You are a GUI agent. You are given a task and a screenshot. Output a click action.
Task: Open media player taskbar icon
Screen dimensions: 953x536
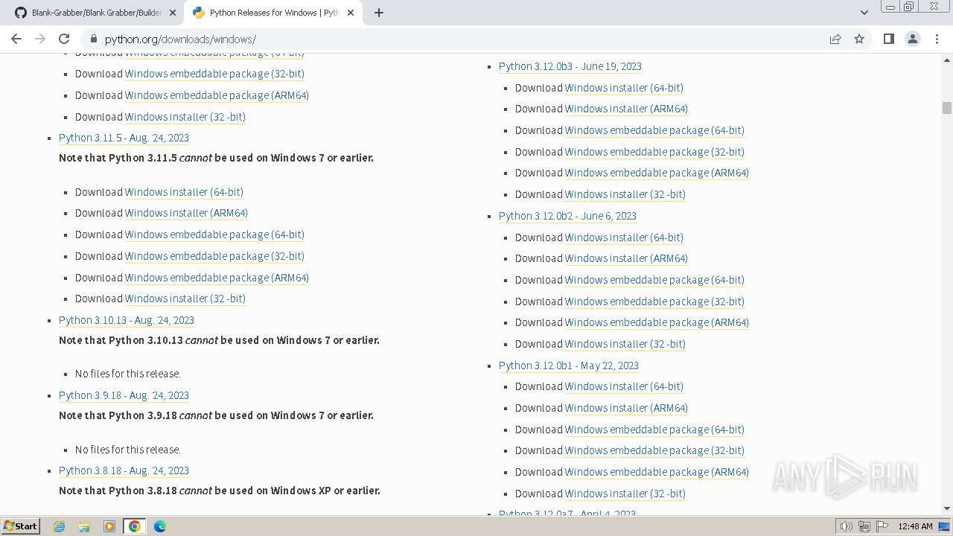(x=109, y=526)
